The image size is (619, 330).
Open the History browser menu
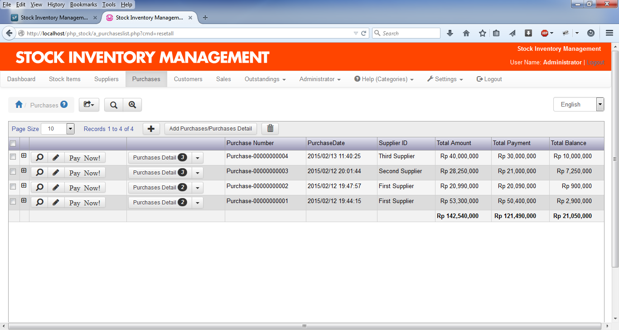(x=56, y=4)
